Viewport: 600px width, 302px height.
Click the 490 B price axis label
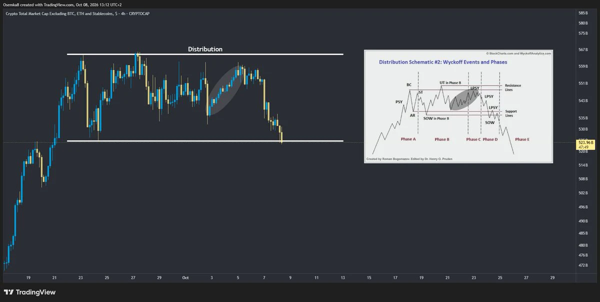click(582, 221)
